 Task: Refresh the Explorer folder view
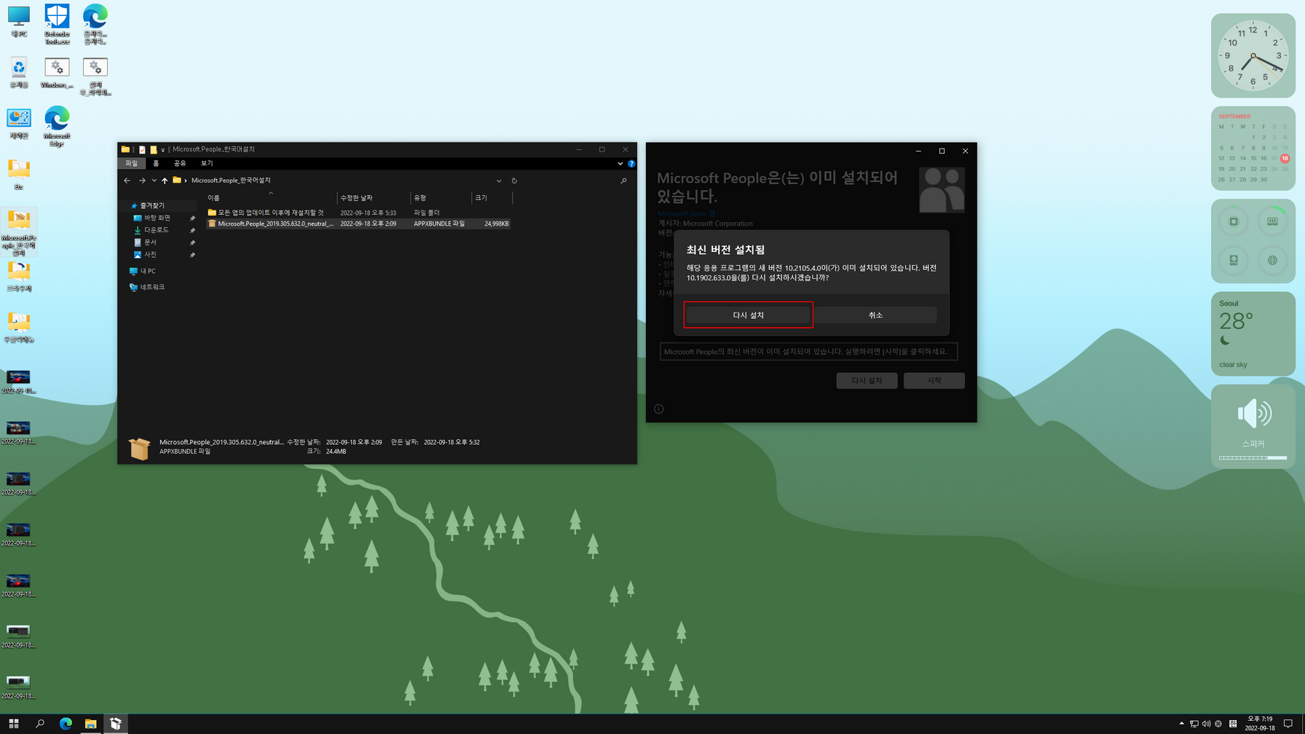(x=514, y=181)
